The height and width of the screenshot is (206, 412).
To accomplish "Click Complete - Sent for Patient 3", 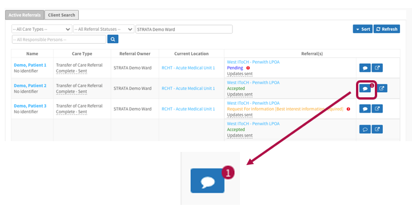I will pyautogui.click(x=71, y=112).
